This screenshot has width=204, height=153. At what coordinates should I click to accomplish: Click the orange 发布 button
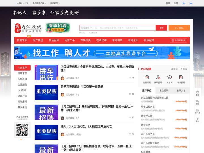pyautogui.click(x=179, y=28)
